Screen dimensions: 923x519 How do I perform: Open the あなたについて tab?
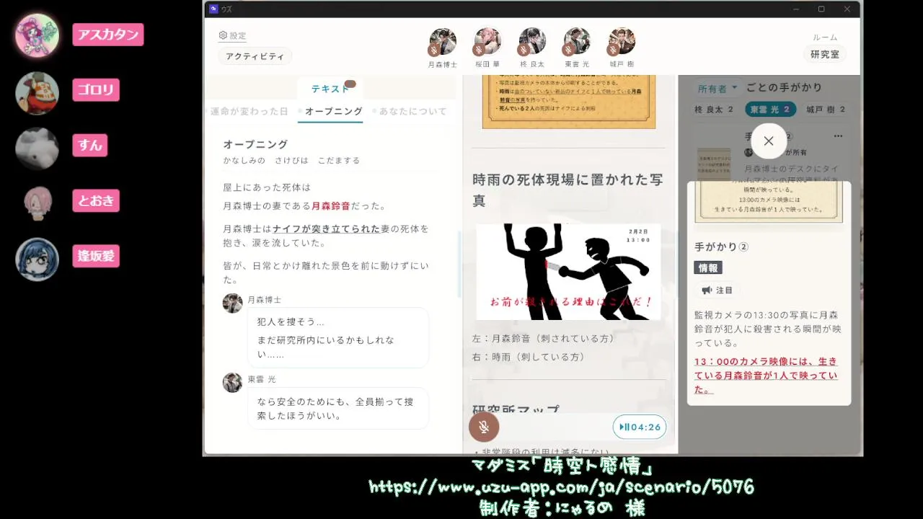(412, 111)
